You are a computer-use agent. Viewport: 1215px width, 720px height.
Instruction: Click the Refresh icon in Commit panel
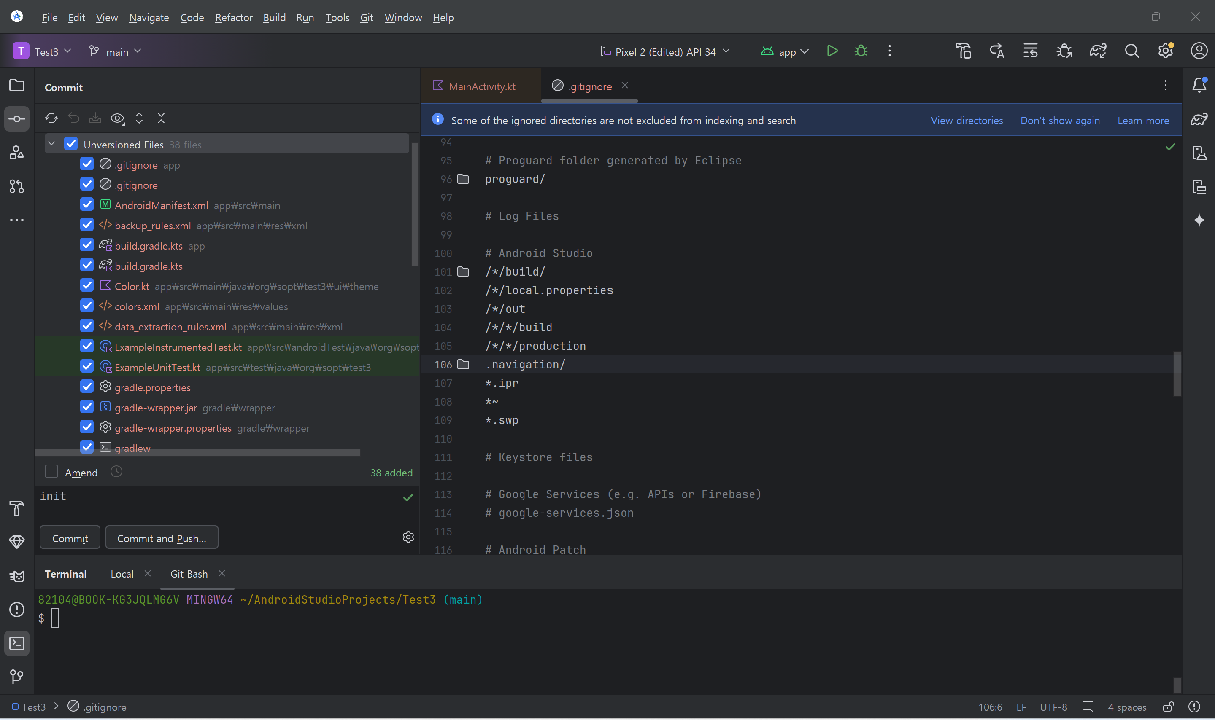point(51,118)
